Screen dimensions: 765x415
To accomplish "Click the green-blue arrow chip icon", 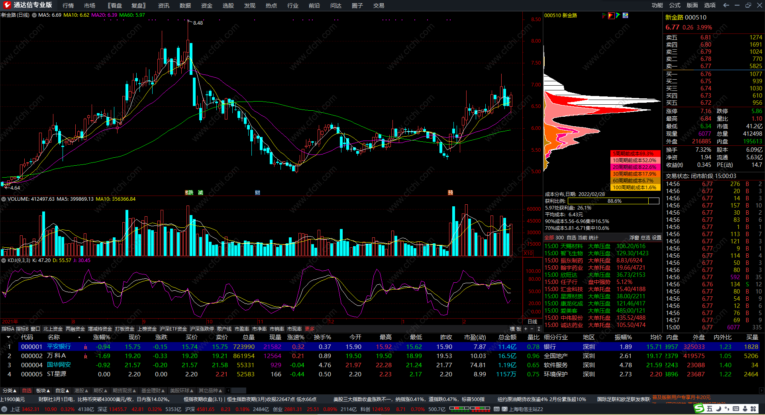I will pos(618,16).
